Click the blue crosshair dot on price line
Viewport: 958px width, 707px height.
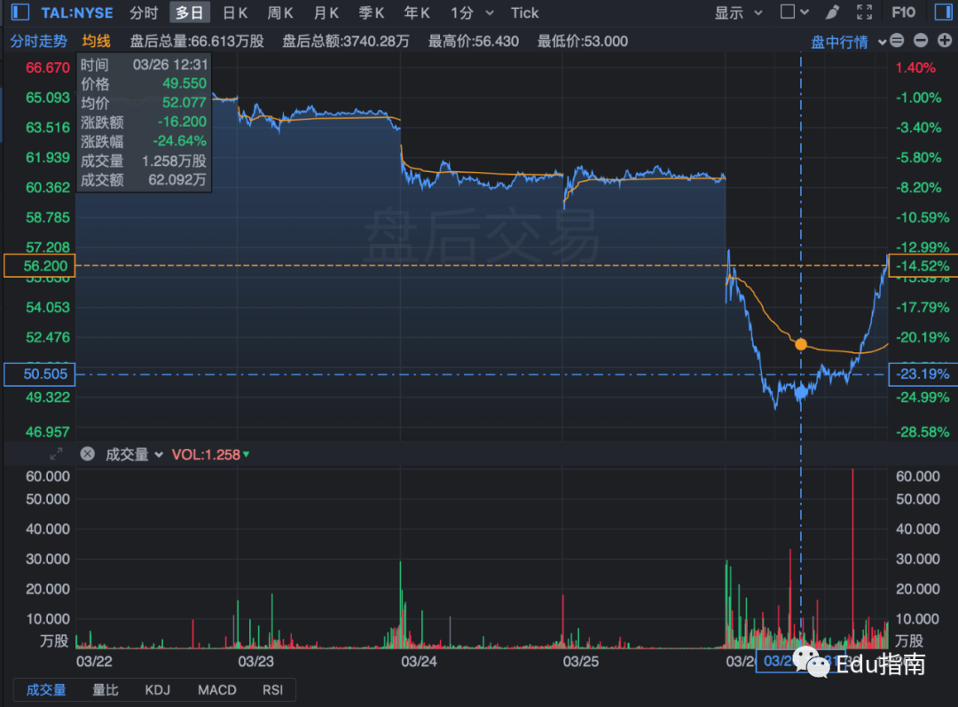coord(801,393)
